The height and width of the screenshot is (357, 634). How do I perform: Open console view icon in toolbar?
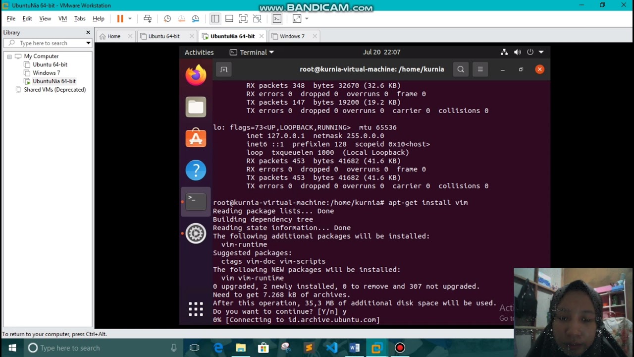pos(277,18)
